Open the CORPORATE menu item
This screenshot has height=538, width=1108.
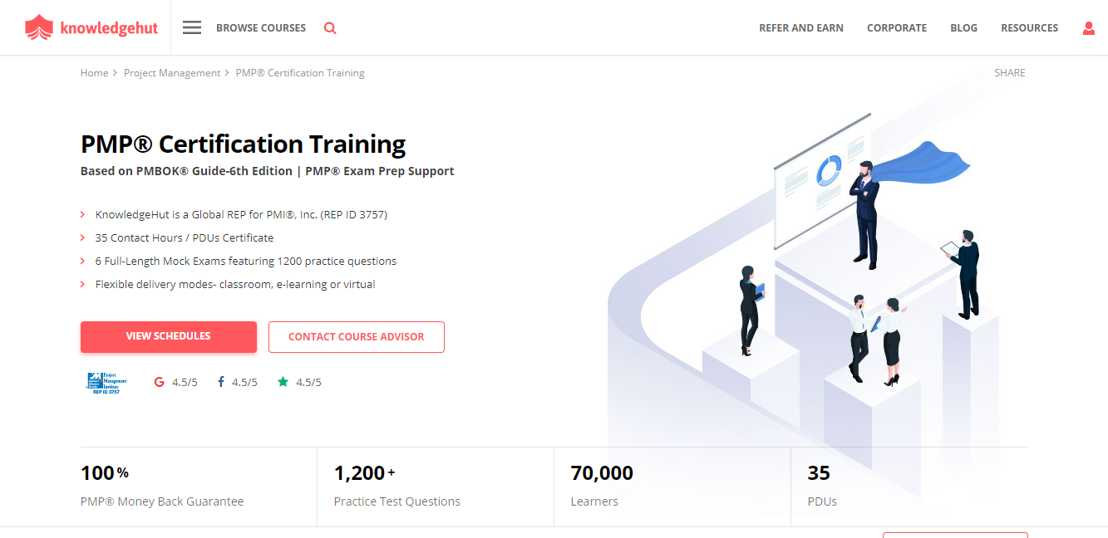coord(897,27)
